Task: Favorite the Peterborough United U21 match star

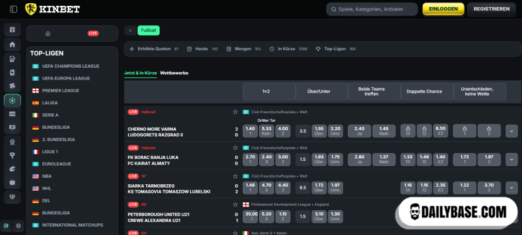Action: click(236, 204)
